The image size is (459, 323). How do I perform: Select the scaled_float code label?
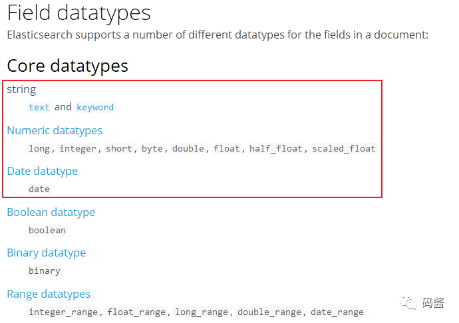(x=344, y=149)
